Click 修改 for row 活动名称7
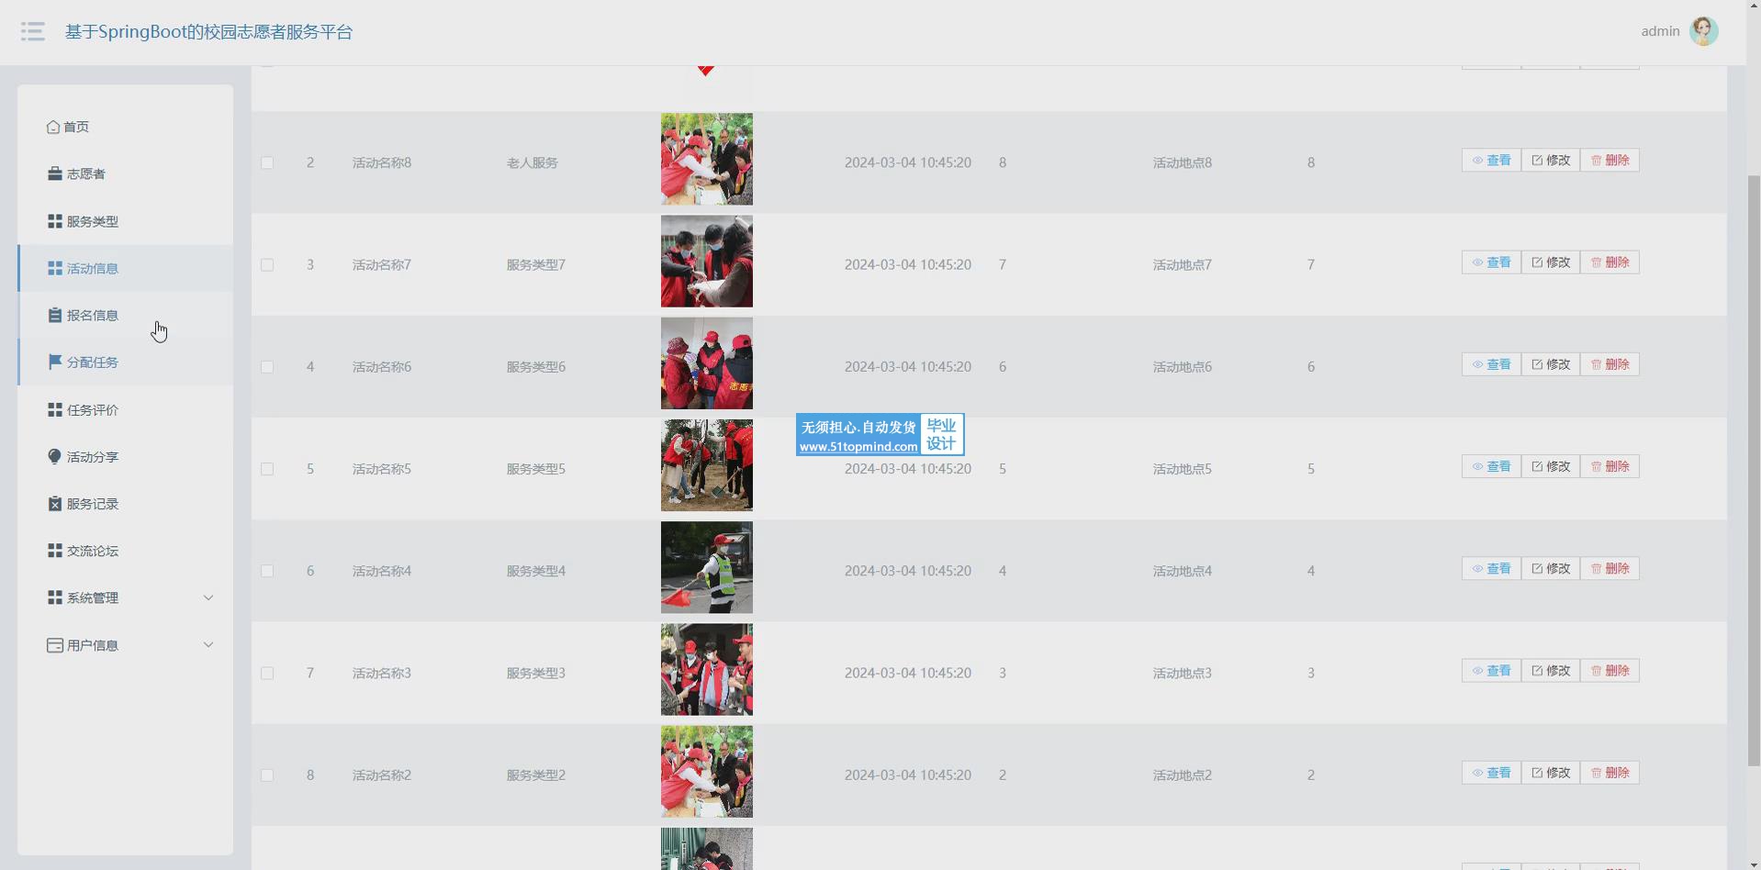This screenshot has width=1761, height=870. click(1551, 262)
